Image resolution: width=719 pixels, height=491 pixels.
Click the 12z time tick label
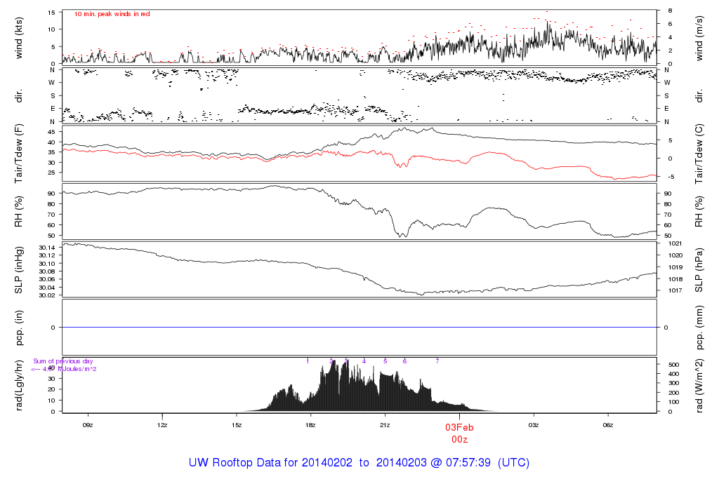(162, 425)
